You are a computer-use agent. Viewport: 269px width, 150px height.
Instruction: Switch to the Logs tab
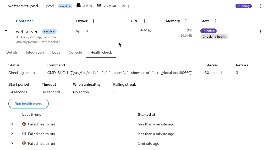coord(56,52)
